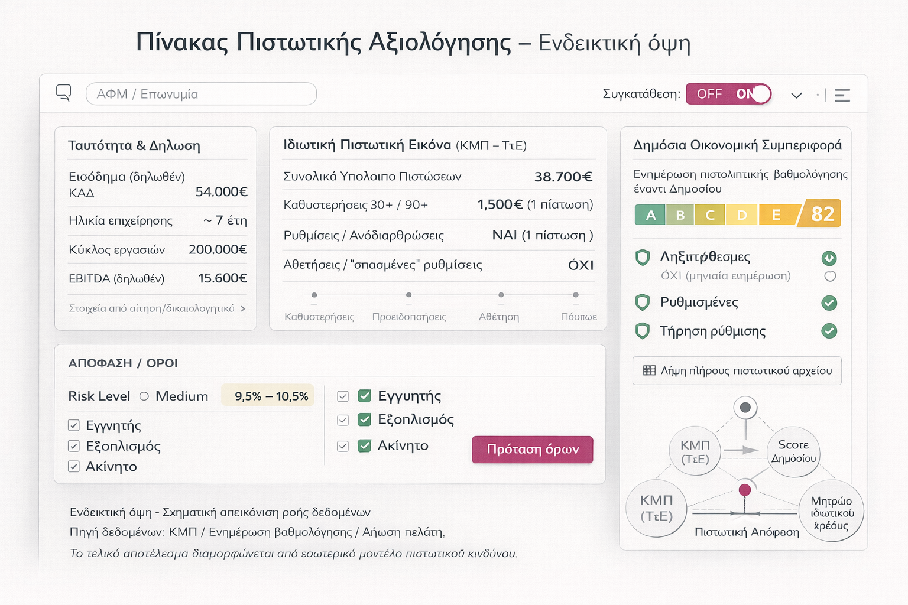Toggle the Συγκατάθεση OFF/ON switch
This screenshot has height=605, width=908.
click(729, 94)
